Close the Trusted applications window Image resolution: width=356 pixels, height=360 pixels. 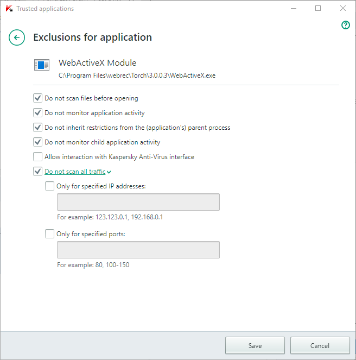click(342, 9)
